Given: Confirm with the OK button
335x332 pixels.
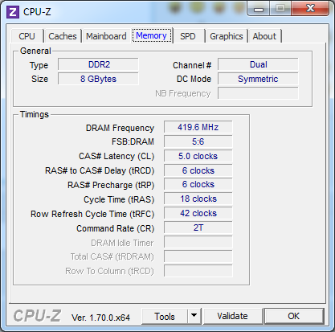Looking at the screenshot, I should click(294, 317).
